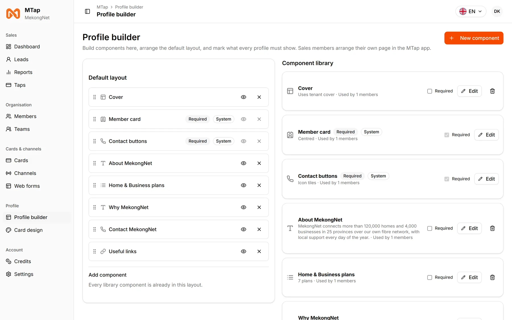The image size is (512, 320).
Task: Click the MTap breadcrumb link
Action: [102, 7]
